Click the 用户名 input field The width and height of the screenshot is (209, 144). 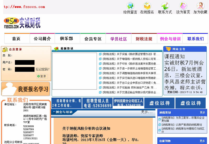pos(25,62)
